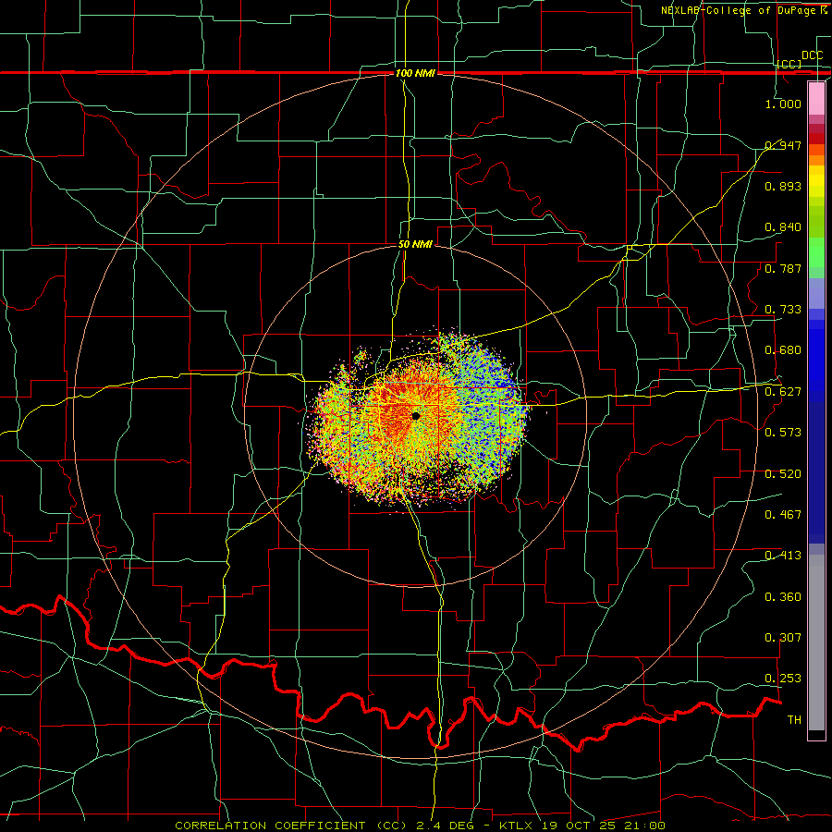Click the 'KTLX' station identifier in the caption
Screen dimensions: 832x832
(518, 826)
